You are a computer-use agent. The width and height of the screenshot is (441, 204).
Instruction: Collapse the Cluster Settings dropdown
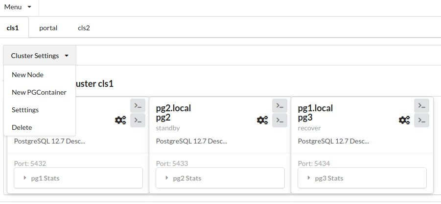tap(40, 56)
